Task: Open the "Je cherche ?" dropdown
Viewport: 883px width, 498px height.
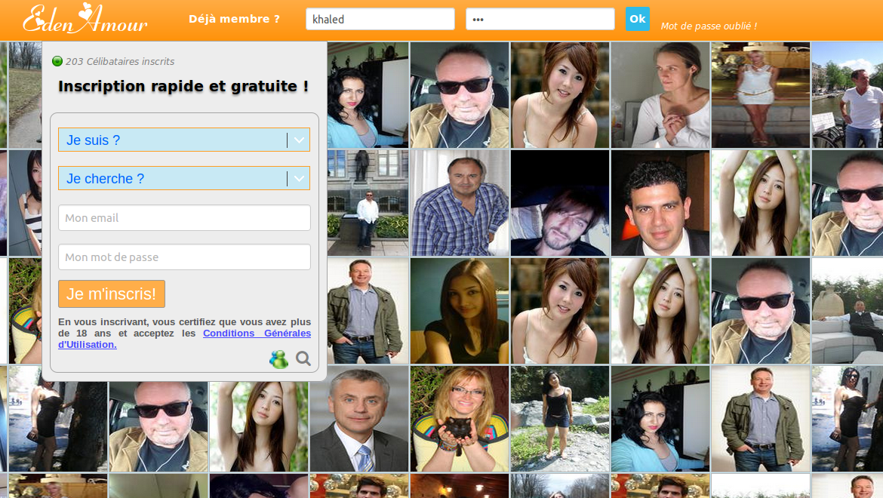Action: pyautogui.click(x=184, y=178)
